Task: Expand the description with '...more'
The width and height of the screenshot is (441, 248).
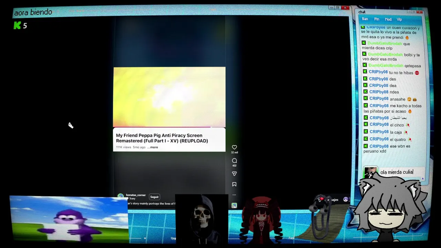Action: point(153,147)
